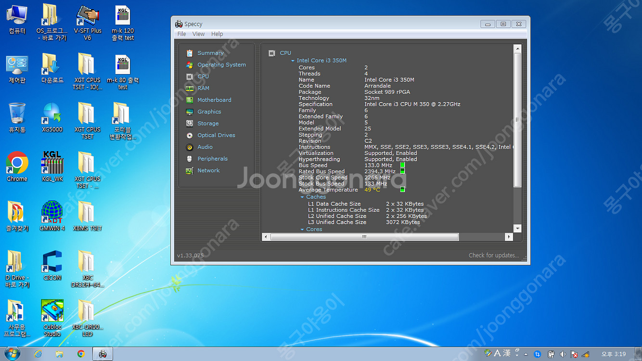Viewport: 642px width, 361px height.
Task: Click the vertical scrollbar up arrow
Action: (x=518, y=49)
